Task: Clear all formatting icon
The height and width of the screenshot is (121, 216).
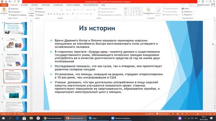Action: click(x=74, y=10)
